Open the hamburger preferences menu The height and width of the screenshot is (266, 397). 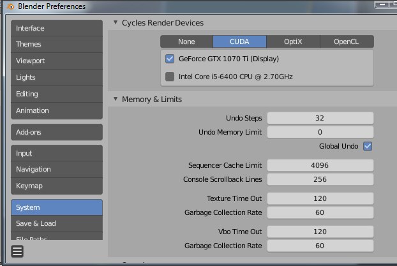tap(17, 251)
